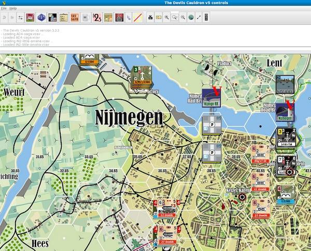Select the red diagonal line tool icon
Screen dimensions: 311x251
tap(138, 17)
